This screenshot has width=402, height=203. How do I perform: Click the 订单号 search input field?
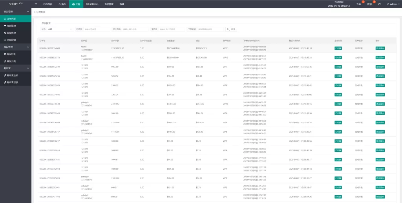[97, 29]
